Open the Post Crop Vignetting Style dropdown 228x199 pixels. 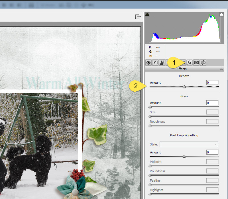[x=189, y=144]
